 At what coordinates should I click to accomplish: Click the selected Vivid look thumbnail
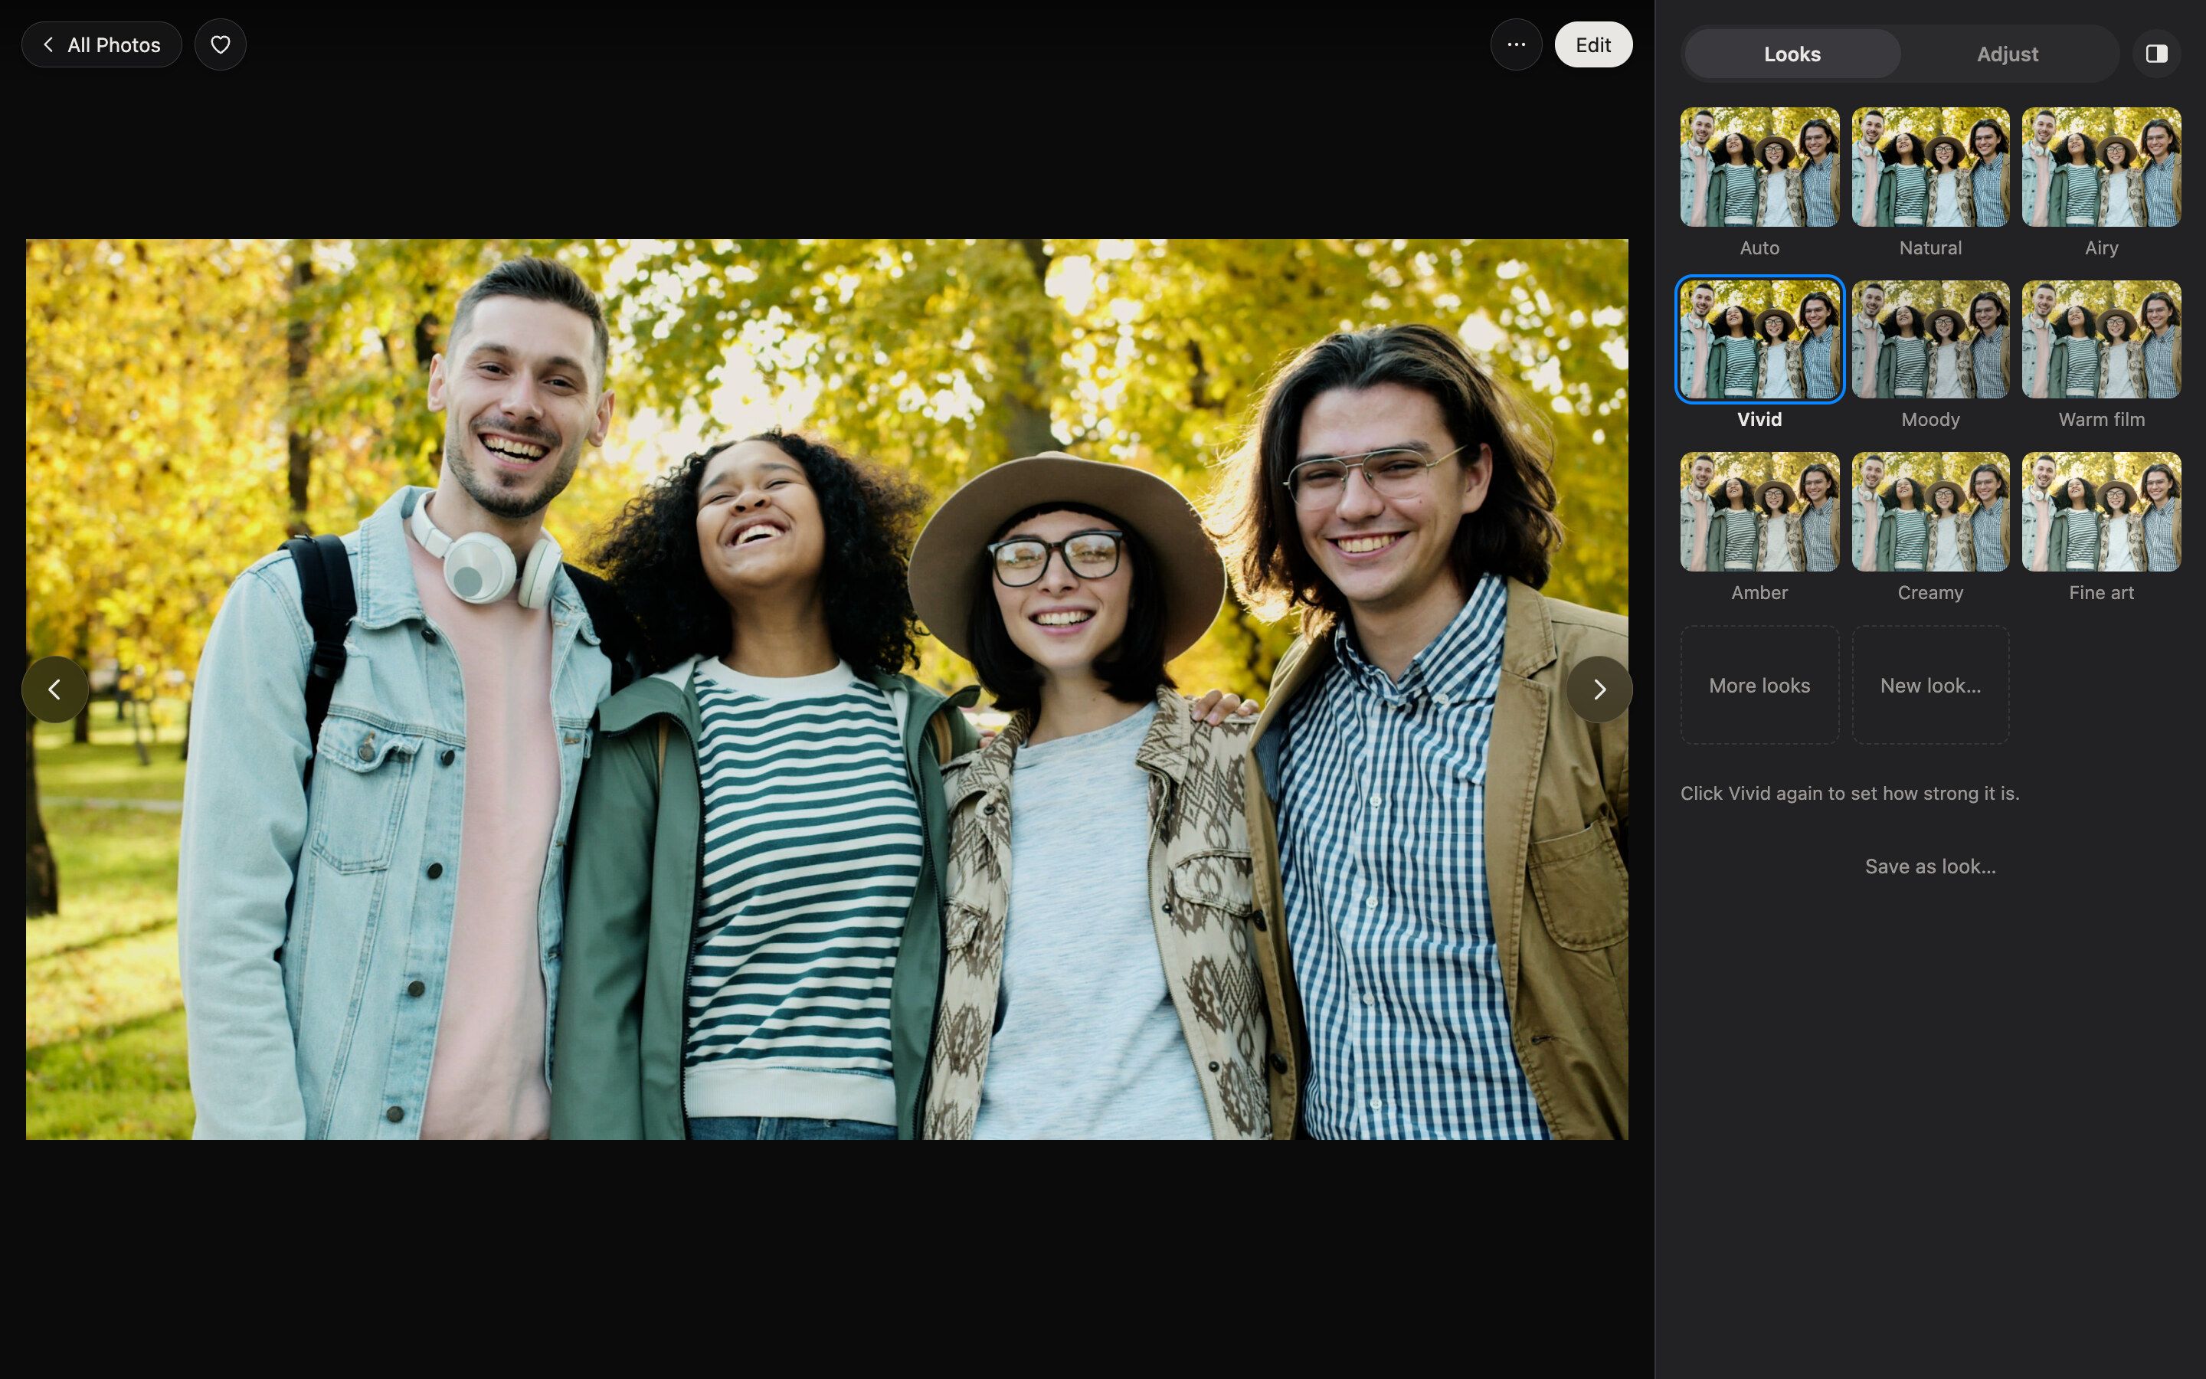1759,339
